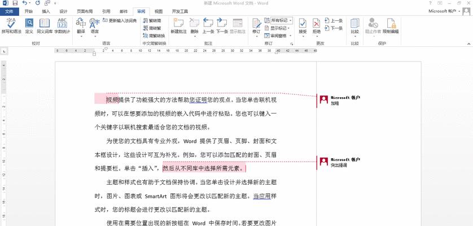Viewport: 473px width, 226px height.
Task: Save the document from quick access toolbar
Action: point(15,3)
